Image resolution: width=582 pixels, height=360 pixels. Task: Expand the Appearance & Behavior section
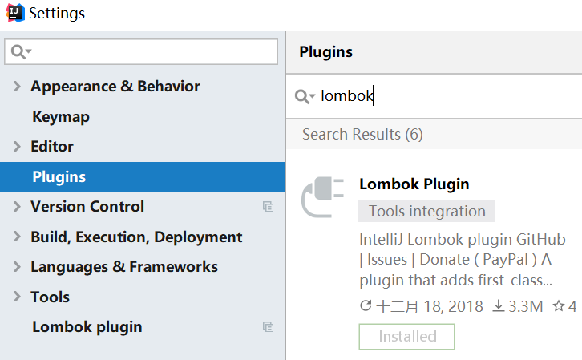[x=17, y=87]
